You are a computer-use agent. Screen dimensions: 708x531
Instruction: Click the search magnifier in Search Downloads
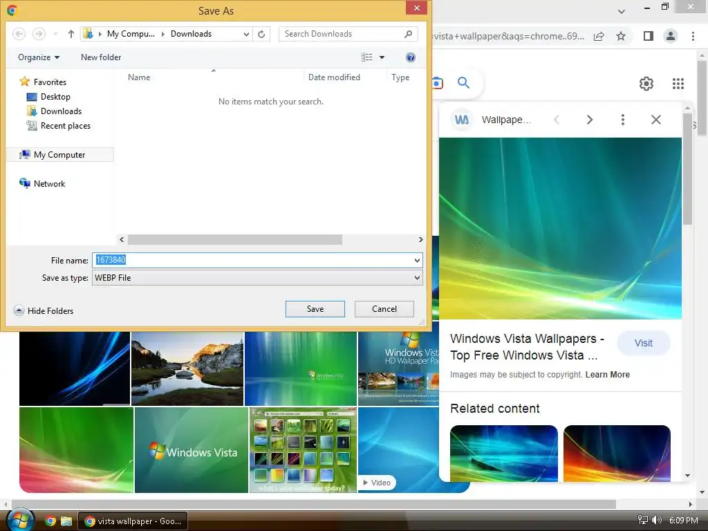click(x=408, y=34)
